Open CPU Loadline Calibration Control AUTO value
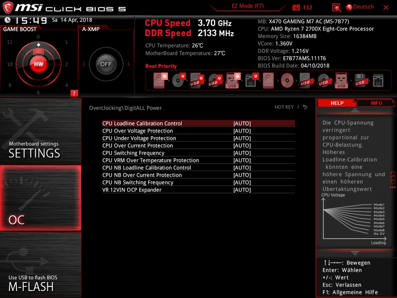Viewport: 397px width, 298px height. pos(242,124)
